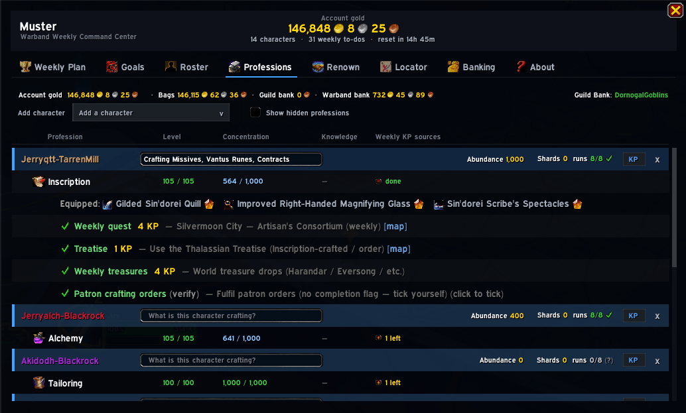This screenshot has height=413, width=686.
Task: Click quality gem after Magnifying Glass
Action: pyautogui.click(x=419, y=204)
